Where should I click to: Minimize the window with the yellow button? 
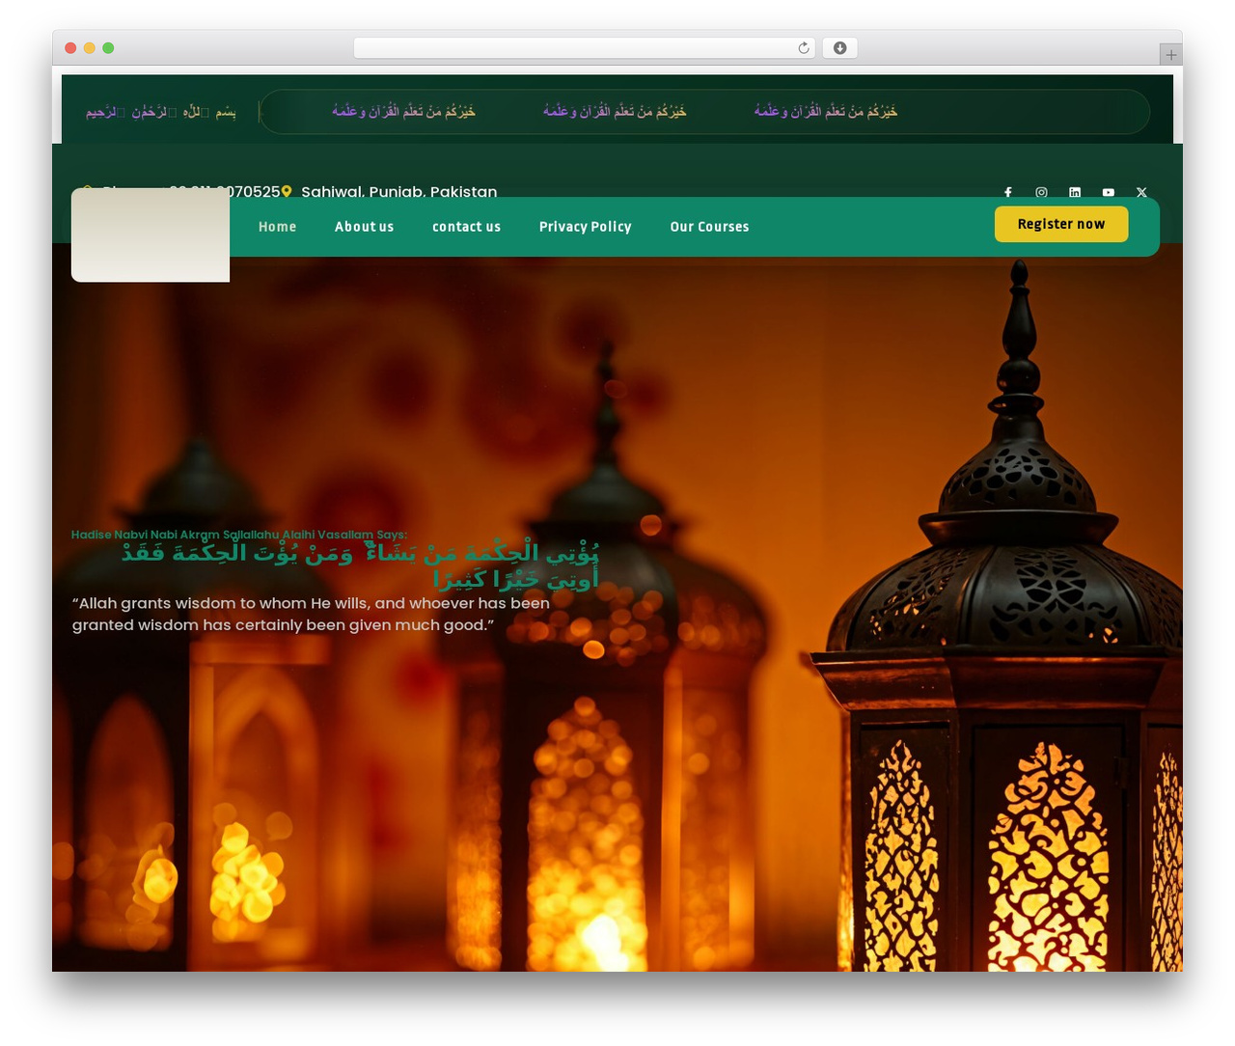[89, 48]
